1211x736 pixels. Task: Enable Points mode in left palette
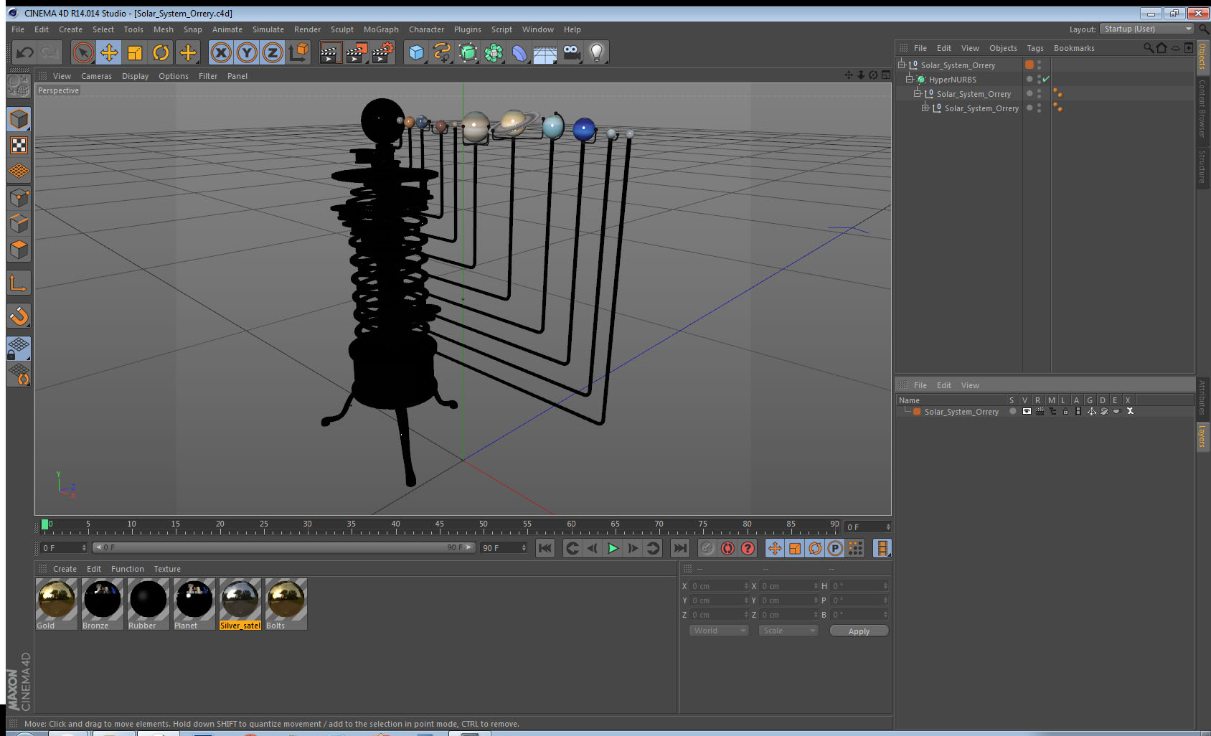point(19,198)
